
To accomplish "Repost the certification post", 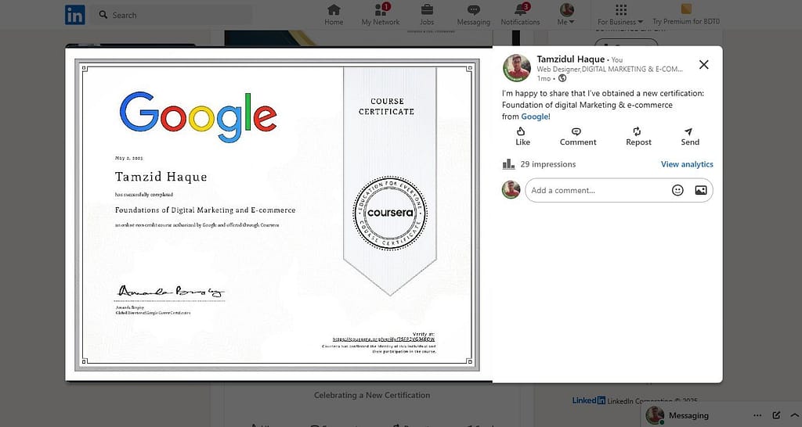I will tap(638, 136).
